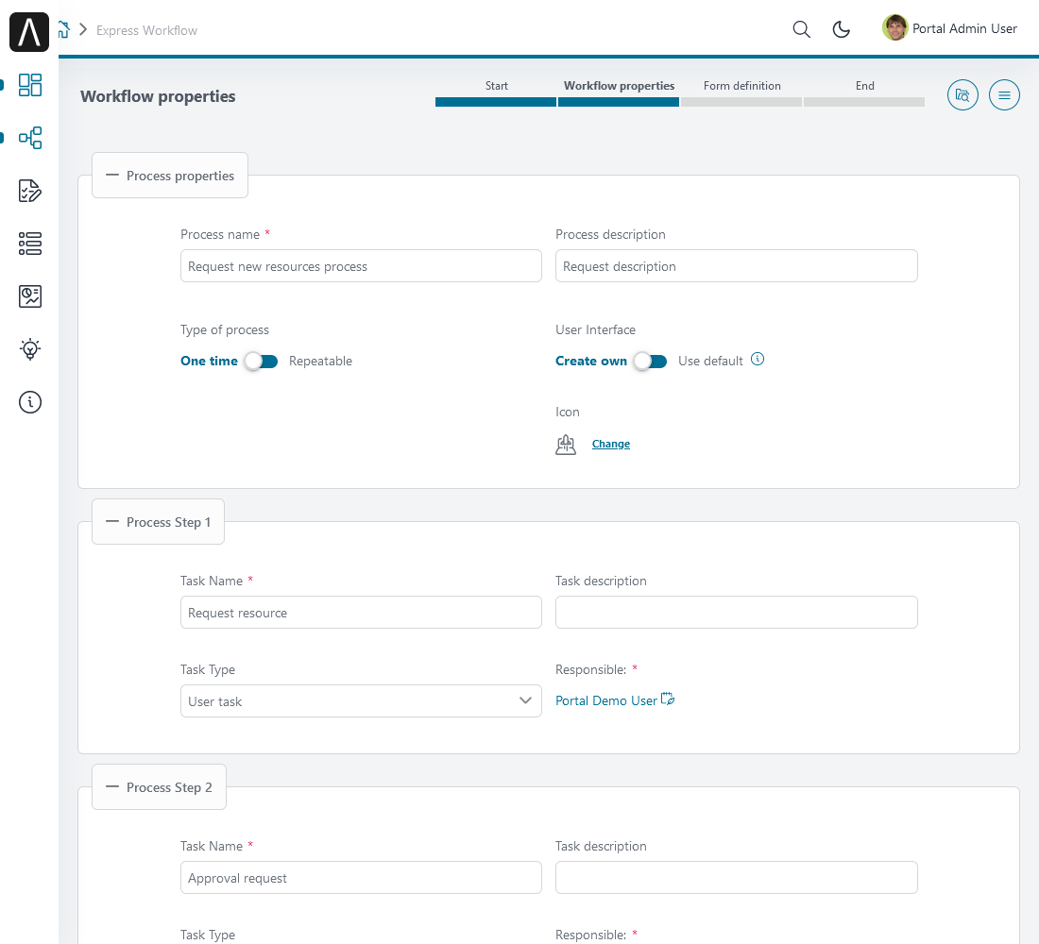
Task: Click the Process name input field
Action: pos(361,266)
